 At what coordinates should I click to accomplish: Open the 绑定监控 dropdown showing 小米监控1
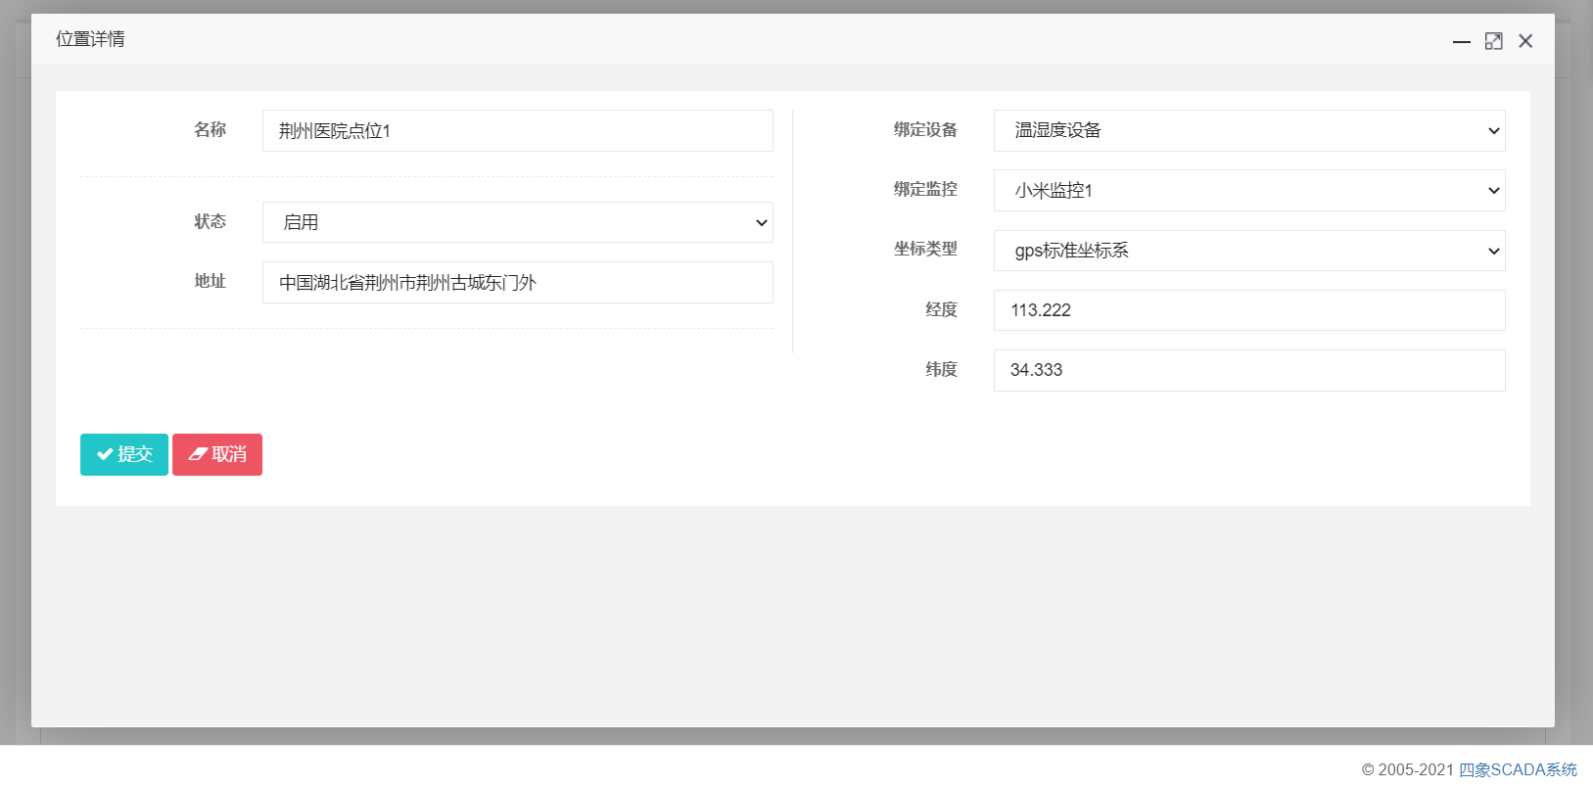coord(1248,191)
